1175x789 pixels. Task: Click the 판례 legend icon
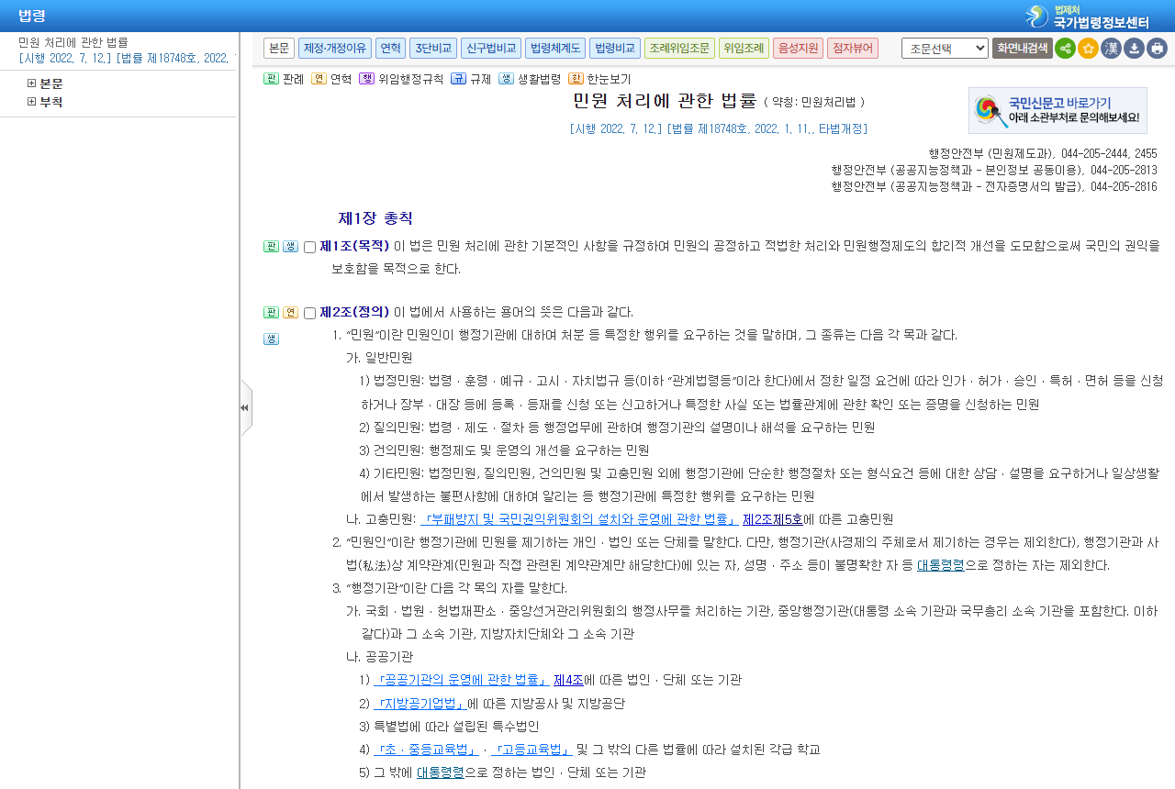point(271,79)
